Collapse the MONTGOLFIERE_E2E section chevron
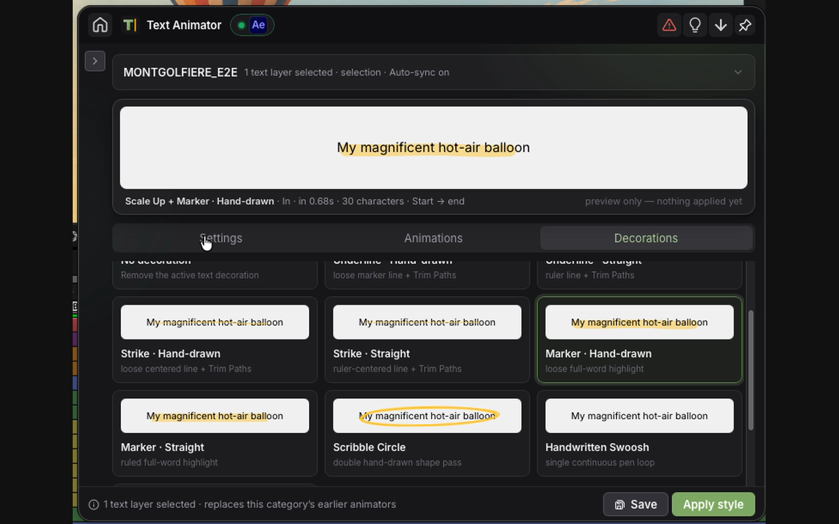 738,72
